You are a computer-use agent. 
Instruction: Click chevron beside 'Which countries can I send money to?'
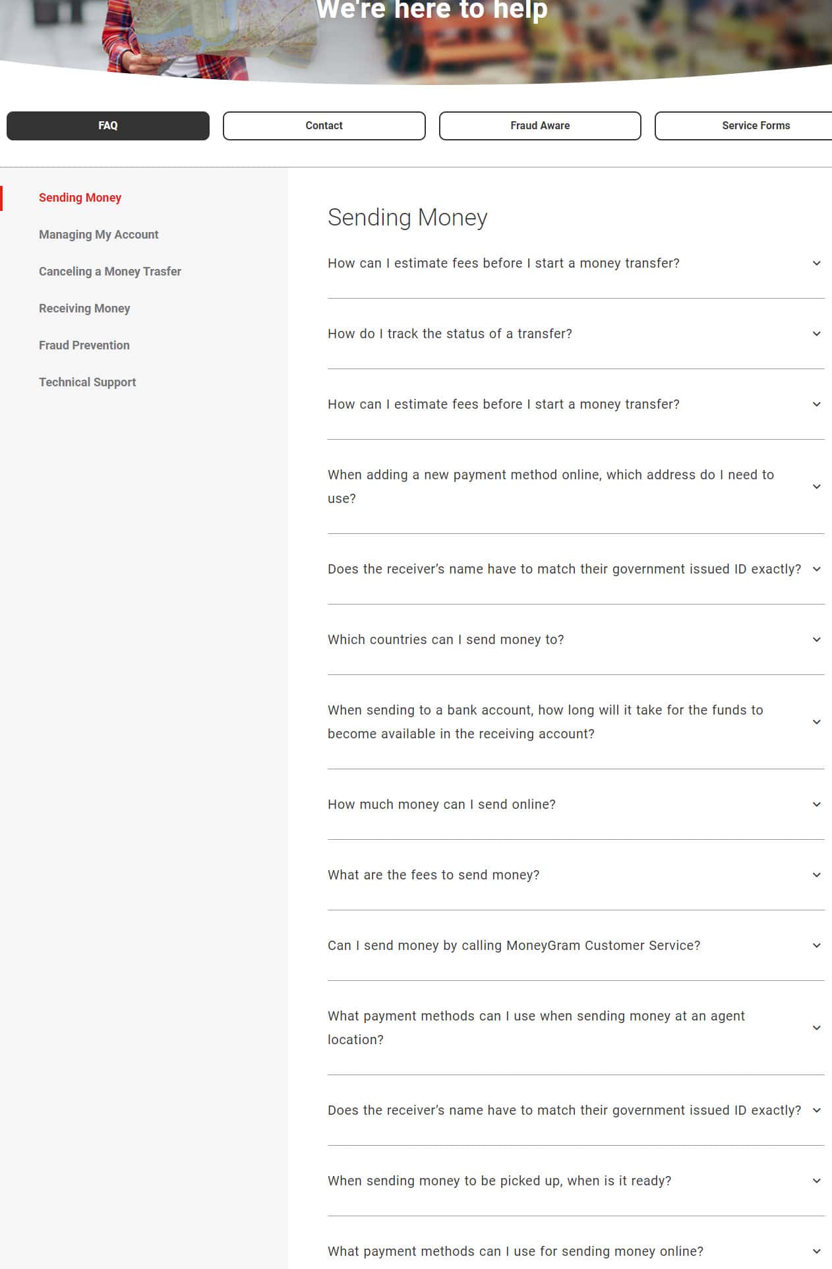coord(816,639)
